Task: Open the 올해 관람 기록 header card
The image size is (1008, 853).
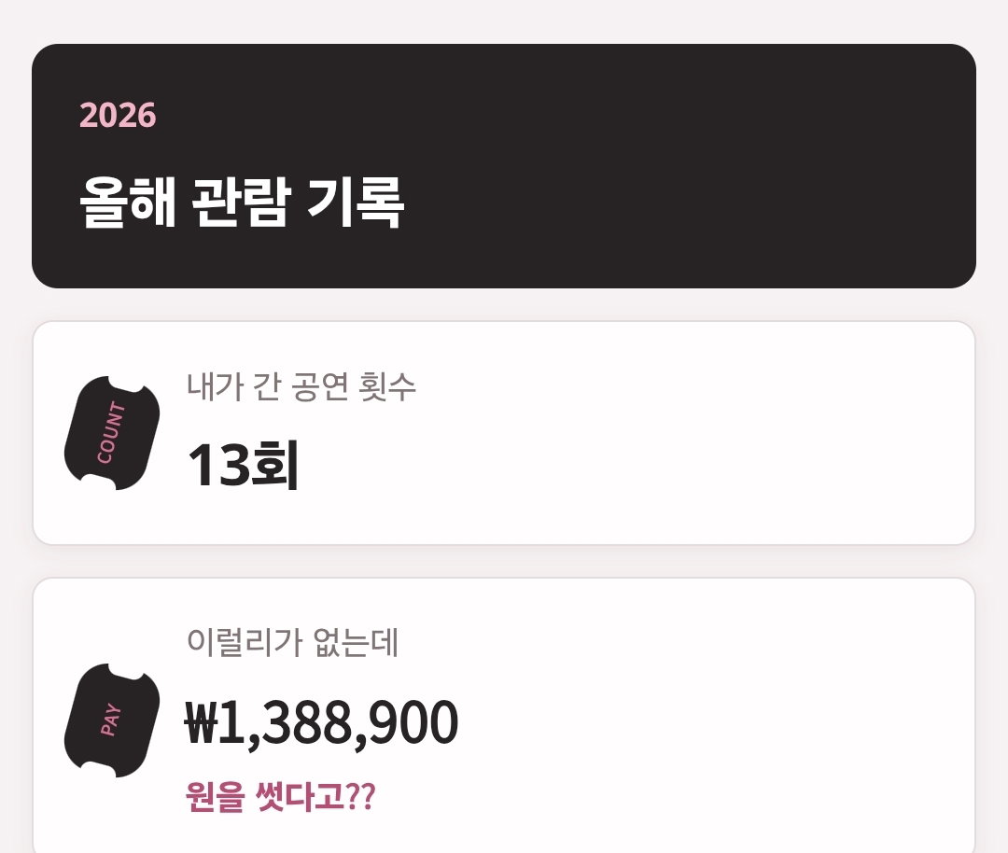Action: click(504, 166)
